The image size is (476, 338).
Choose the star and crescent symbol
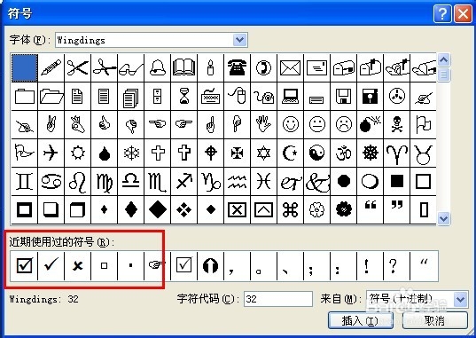[x=290, y=153]
